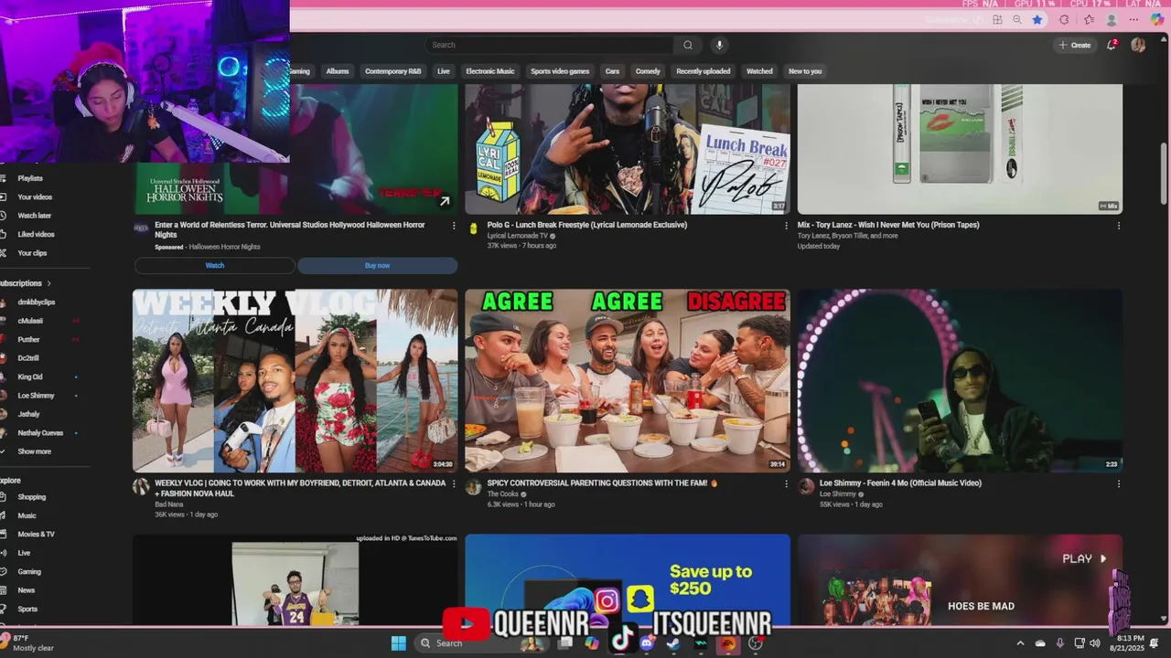Open more options for Tory Lanez mix
This screenshot has height=658, width=1171.
(1118, 226)
